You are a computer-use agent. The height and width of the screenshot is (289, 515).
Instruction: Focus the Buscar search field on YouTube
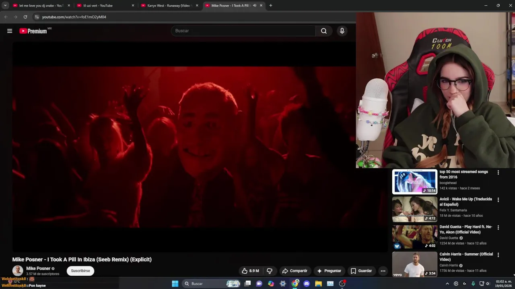coord(243,31)
